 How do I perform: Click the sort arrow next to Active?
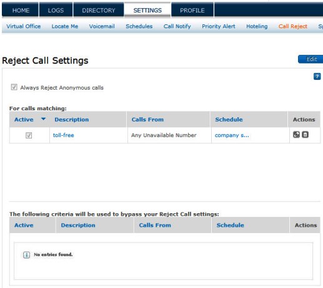43,119
